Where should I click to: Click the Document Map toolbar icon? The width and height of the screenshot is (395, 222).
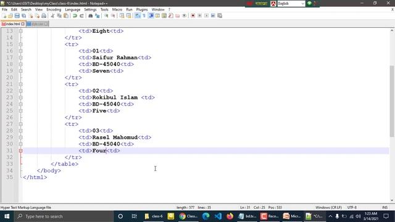[164, 15]
